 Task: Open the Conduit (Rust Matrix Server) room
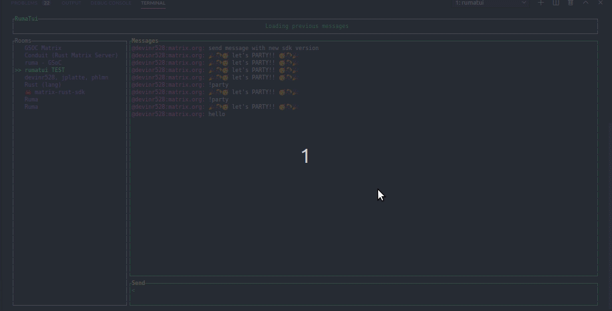tap(71, 55)
